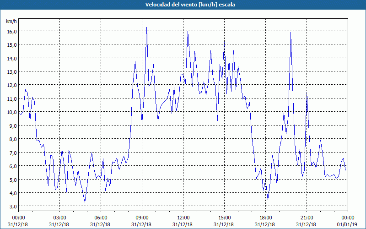This screenshot has height=229, width=366.
Task: Click the '4,0' y-axis label
Action: click(x=13, y=193)
